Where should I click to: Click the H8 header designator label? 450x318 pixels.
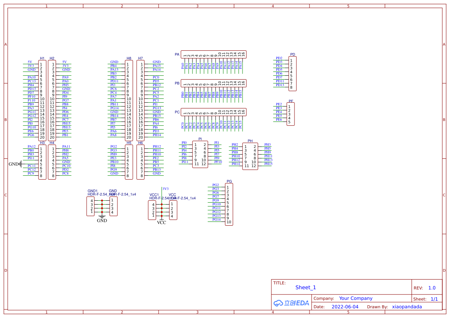[x=129, y=58]
